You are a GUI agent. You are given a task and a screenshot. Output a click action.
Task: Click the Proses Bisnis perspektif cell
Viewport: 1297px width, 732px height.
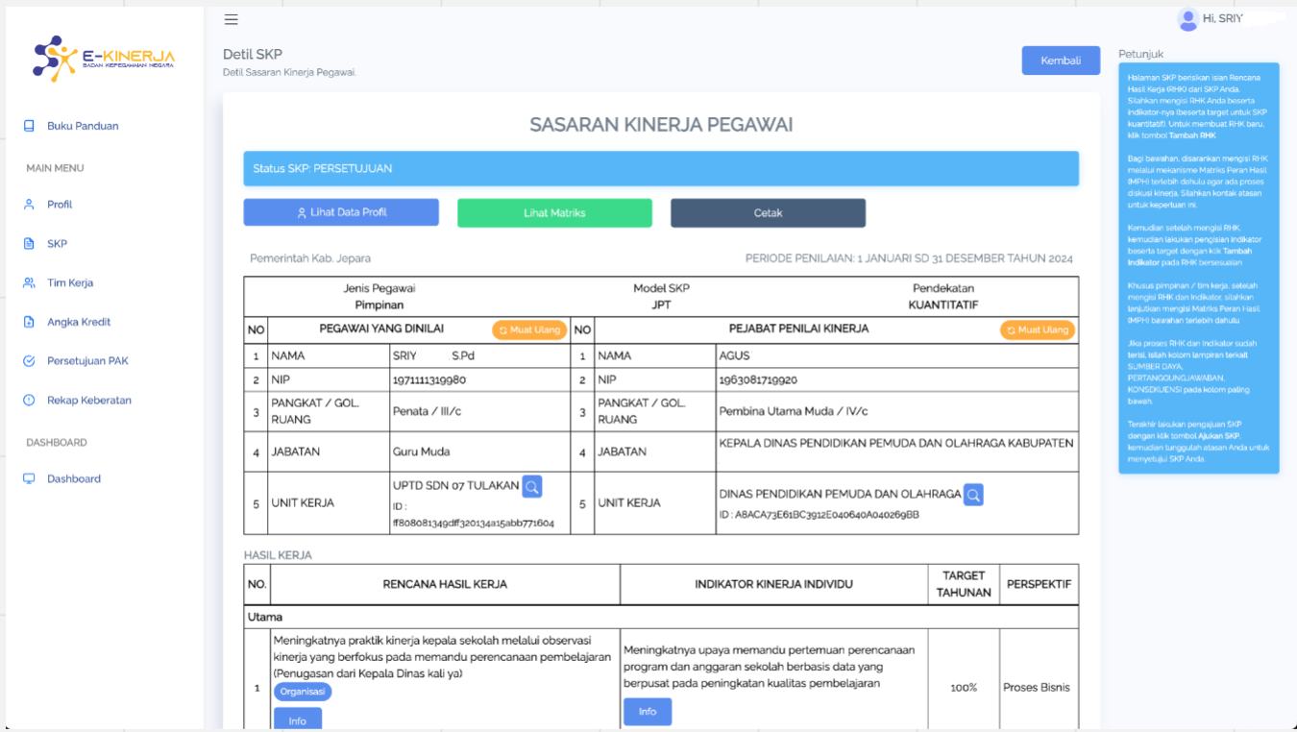(x=1039, y=688)
